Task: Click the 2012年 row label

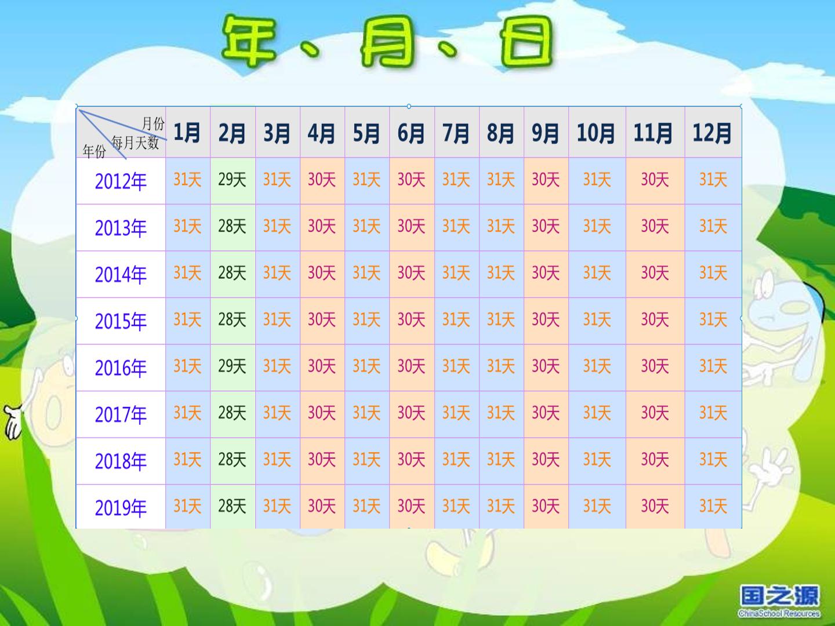Action: click(x=121, y=181)
